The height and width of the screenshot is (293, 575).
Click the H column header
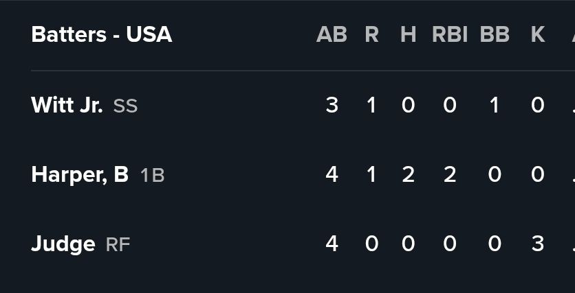click(x=408, y=34)
